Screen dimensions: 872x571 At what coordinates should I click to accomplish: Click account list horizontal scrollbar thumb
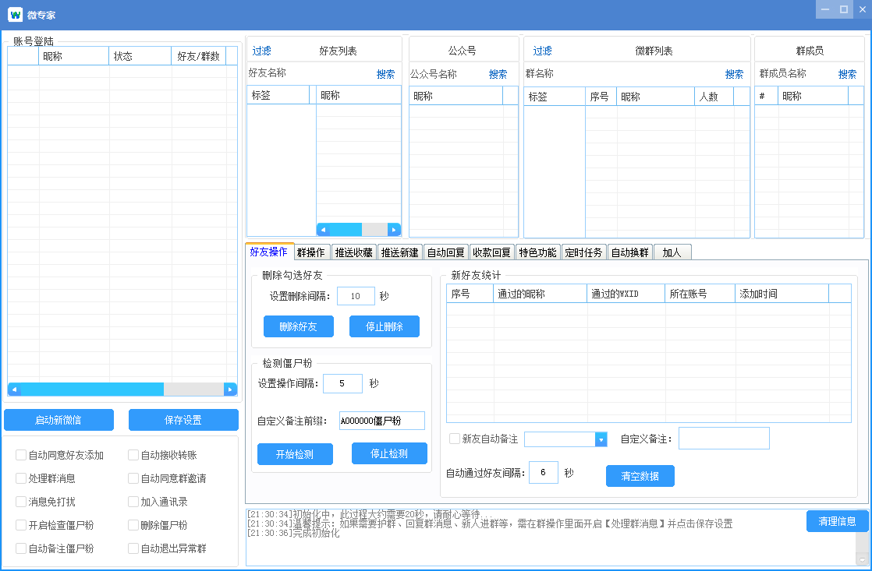(x=92, y=389)
